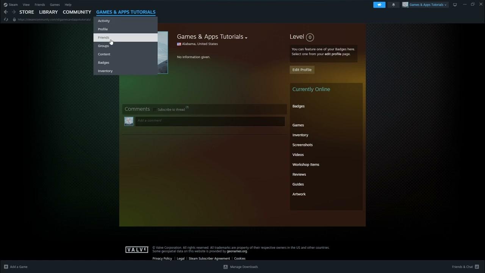Screen dimensions: 485x273
Task: Click the commenter avatar beside comment box
Action: click(x=129, y=121)
